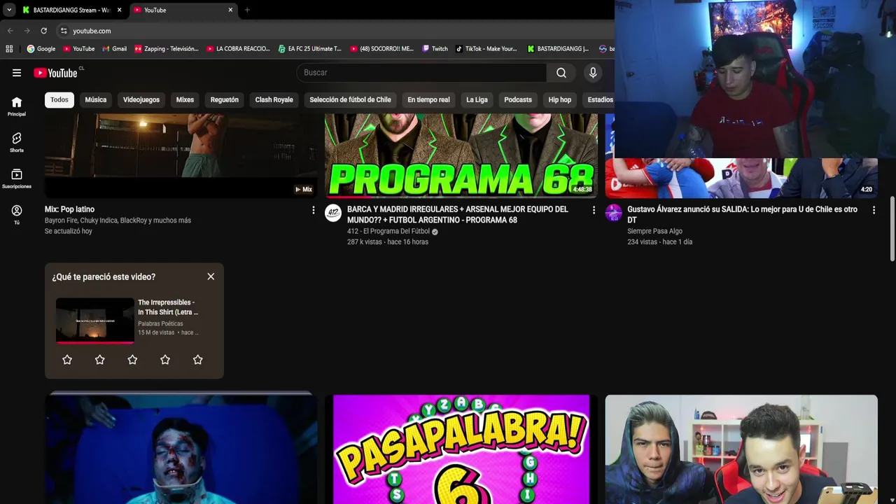The width and height of the screenshot is (896, 504).
Task: Go to Principal home in sidebar
Action: [17, 106]
